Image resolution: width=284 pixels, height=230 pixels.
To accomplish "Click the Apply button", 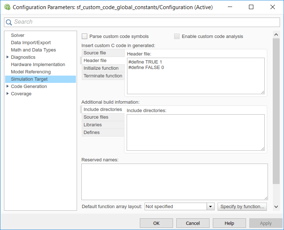I will coord(266,223).
